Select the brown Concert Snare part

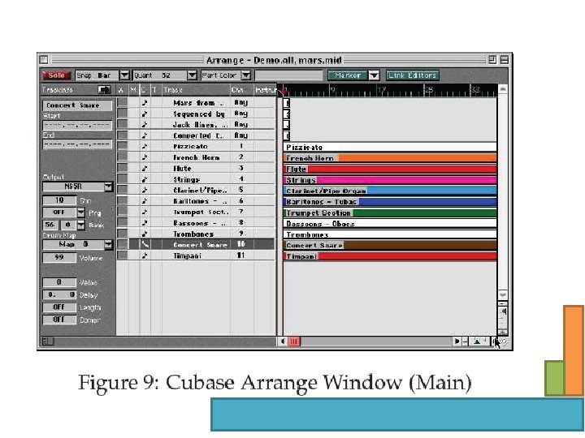point(390,246)
